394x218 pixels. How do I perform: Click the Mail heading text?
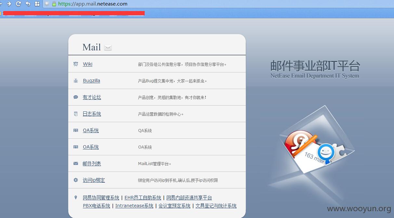click(92, 47)
